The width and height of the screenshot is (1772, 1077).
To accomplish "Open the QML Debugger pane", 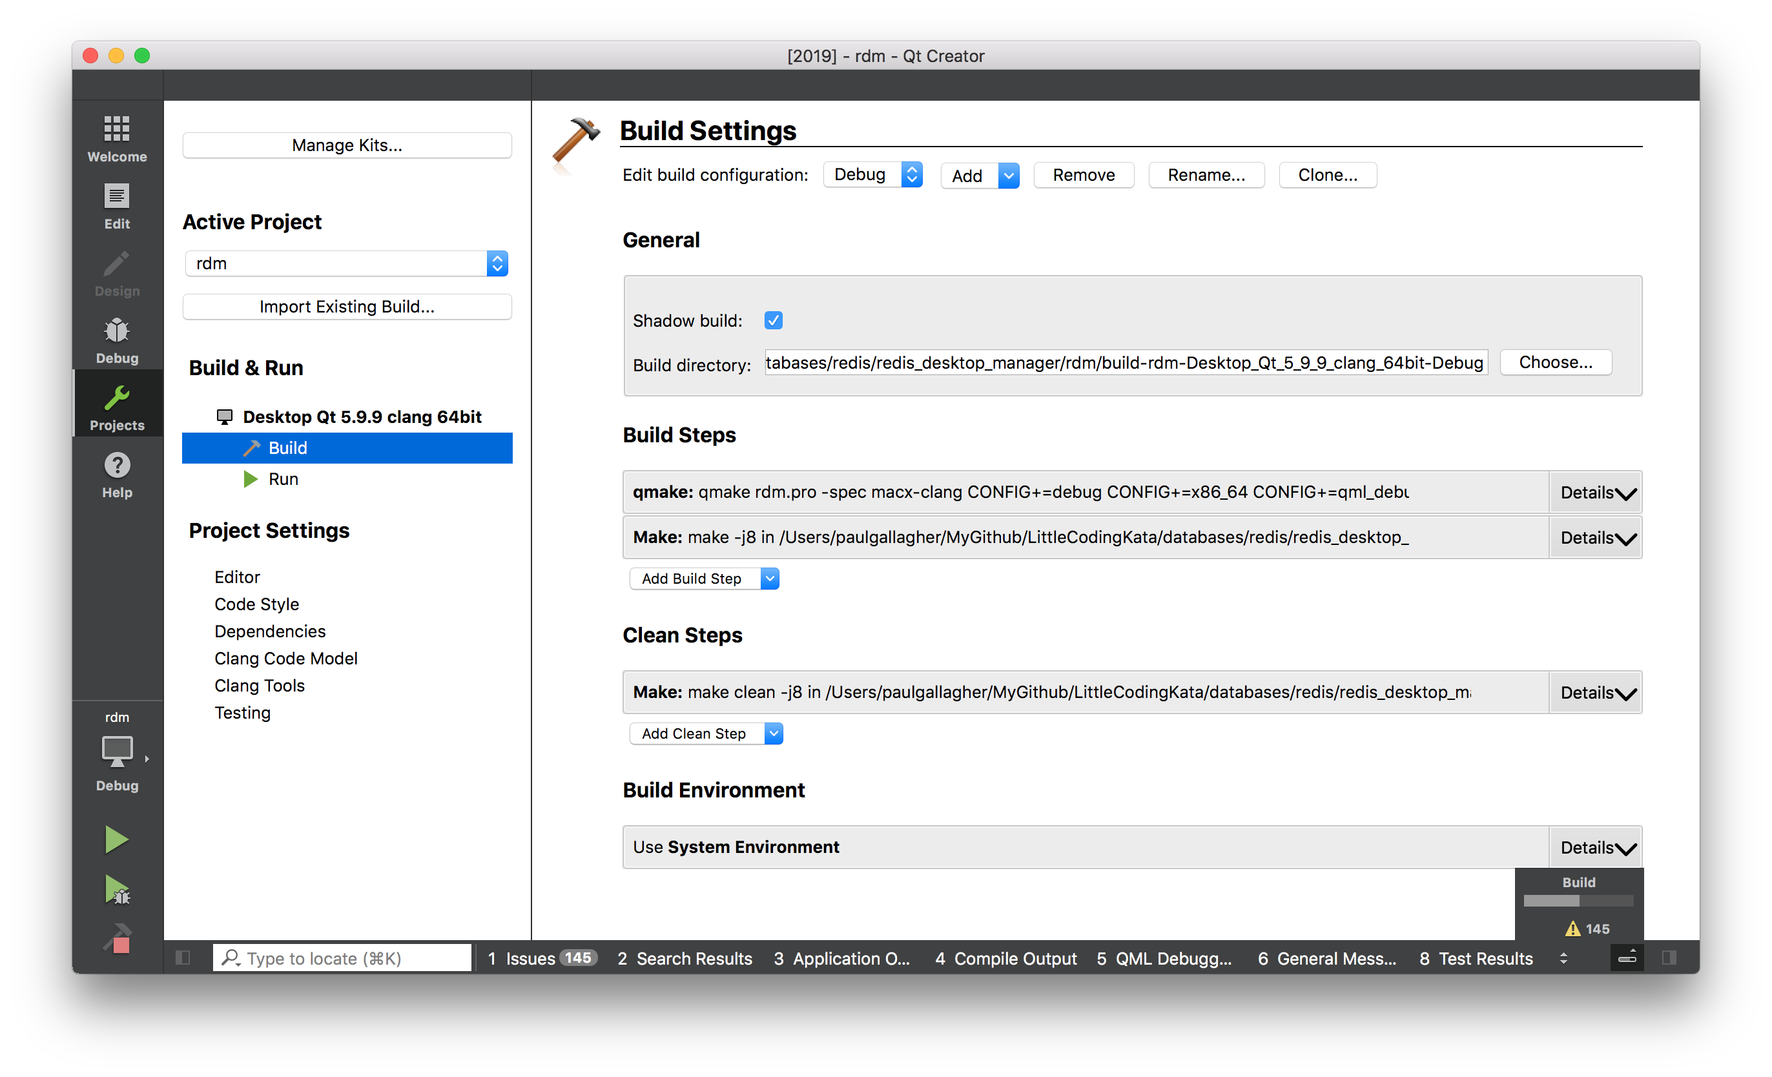I will click(1164, 958).
